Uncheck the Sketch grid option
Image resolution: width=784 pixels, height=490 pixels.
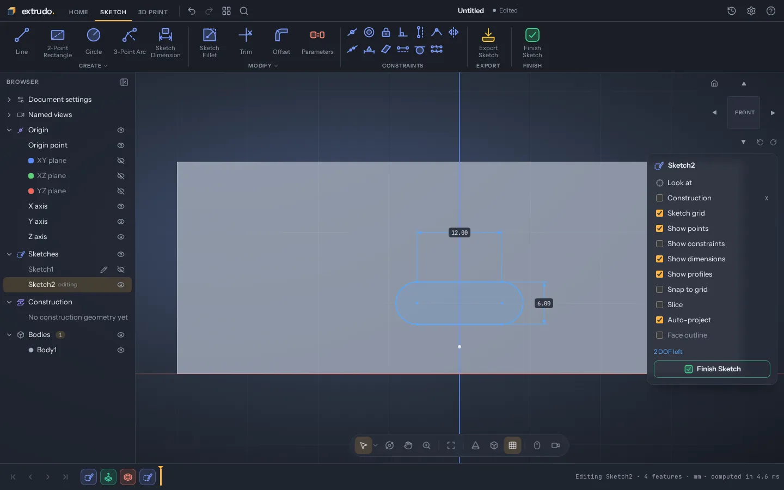659,213
